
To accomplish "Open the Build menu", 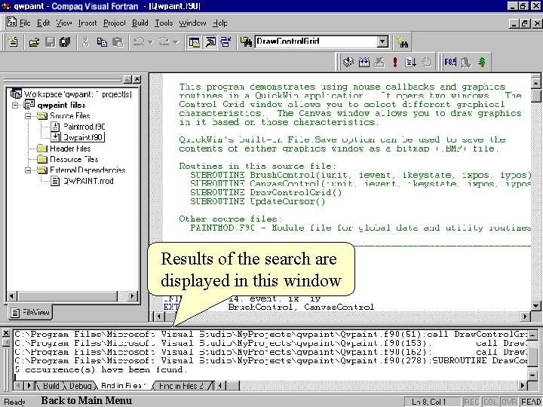I will click(x=140, y=23).
